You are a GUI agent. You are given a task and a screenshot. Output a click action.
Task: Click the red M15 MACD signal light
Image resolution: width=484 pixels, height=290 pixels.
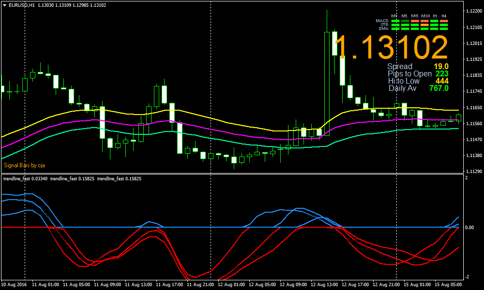(415, 21)
